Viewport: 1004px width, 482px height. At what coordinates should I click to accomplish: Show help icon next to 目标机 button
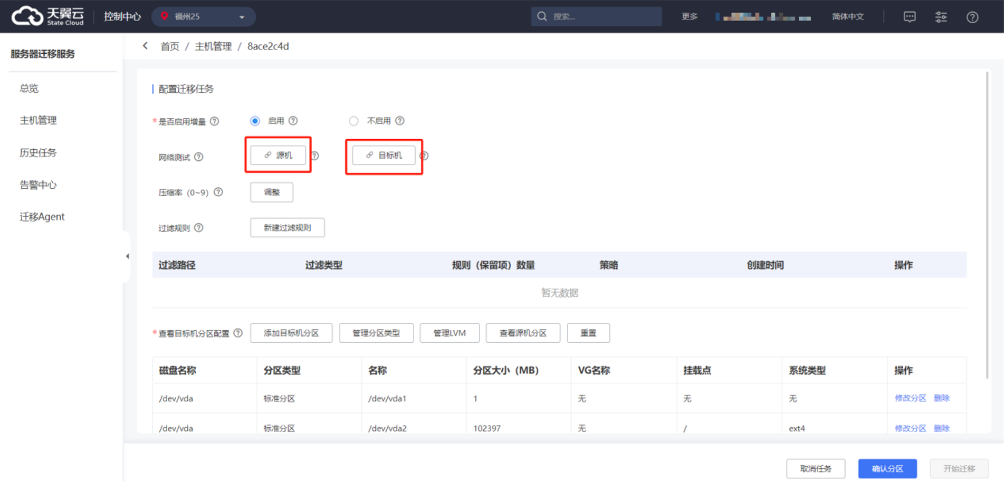tap(424, 156)
